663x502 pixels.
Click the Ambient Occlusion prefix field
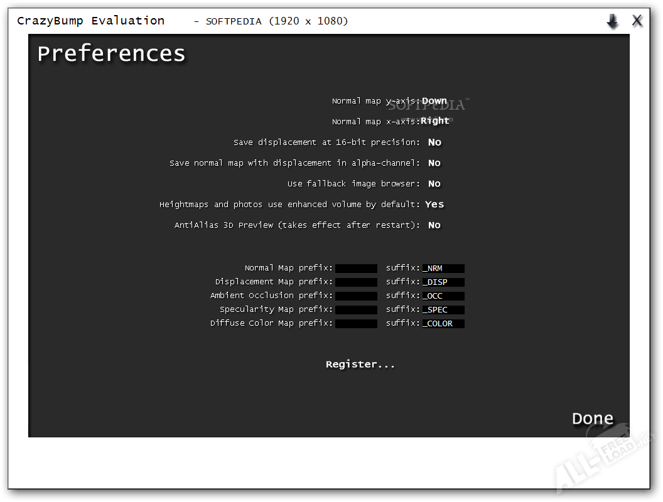point(356,296)
